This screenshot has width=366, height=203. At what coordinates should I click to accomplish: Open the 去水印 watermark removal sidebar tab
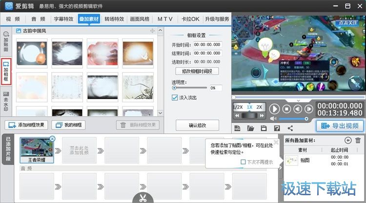pyautogui.click(x=6, y=101)
